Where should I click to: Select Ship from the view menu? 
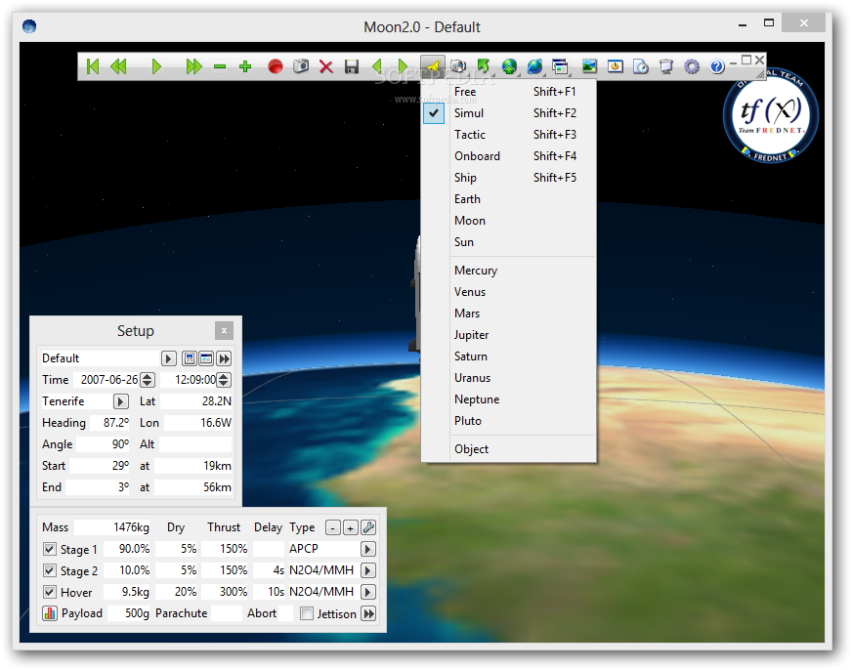509,178
